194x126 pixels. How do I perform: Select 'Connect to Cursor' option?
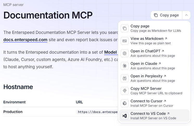[x=154, y=103]
